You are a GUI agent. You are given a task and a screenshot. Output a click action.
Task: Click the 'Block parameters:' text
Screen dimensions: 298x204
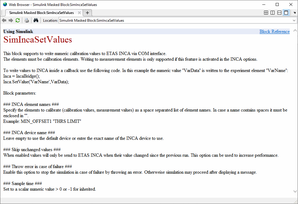[x=20, y=93]
